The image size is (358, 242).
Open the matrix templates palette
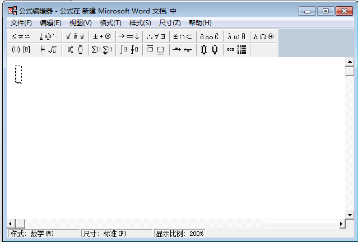[x=236, y=50]
